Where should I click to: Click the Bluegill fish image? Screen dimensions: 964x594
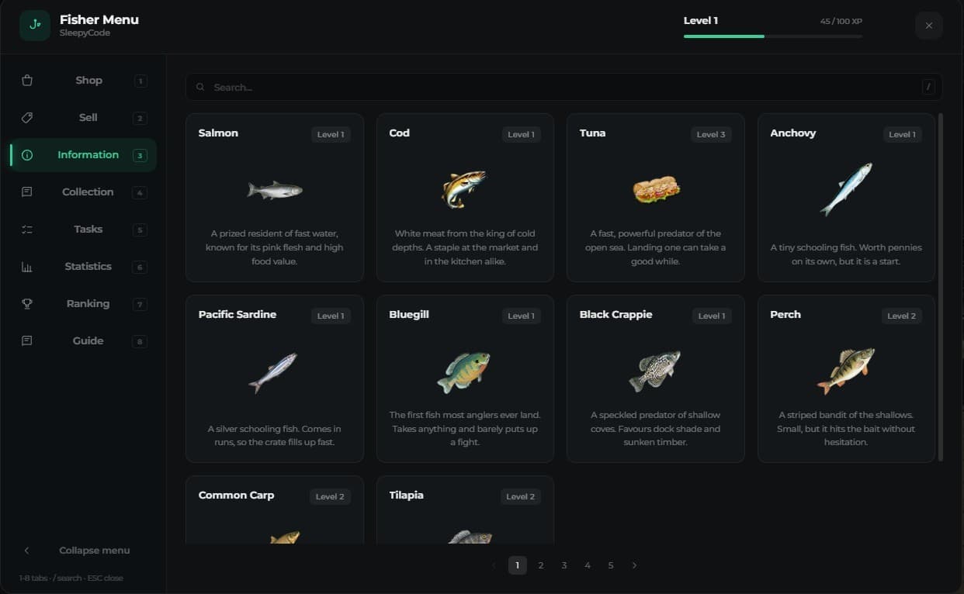(464, 372)
